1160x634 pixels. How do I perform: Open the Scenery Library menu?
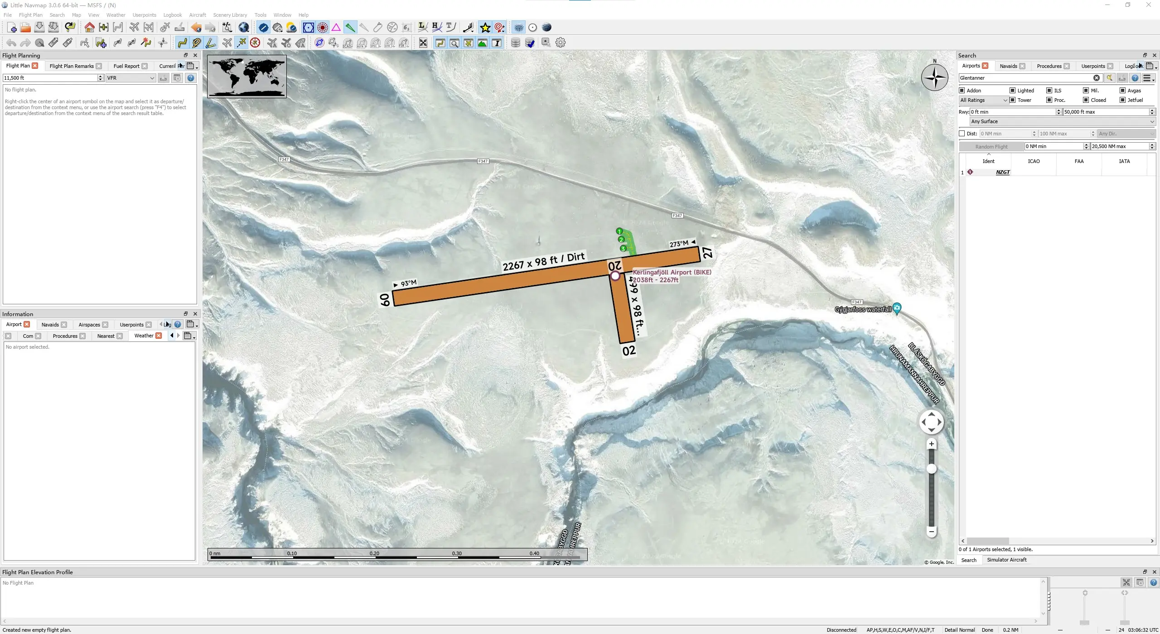pyautogui.click(x=230, y=15)
